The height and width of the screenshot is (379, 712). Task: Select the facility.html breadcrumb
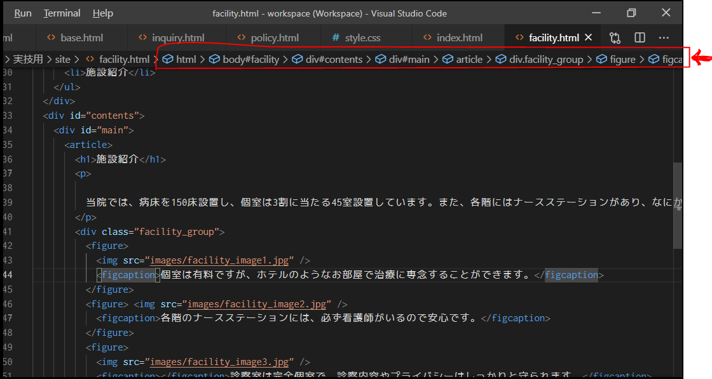coord(124,60)
